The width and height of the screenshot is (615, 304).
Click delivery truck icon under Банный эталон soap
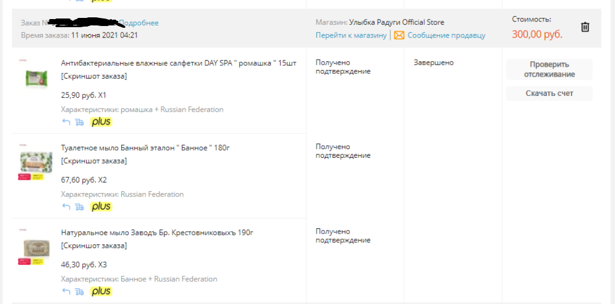80,207
